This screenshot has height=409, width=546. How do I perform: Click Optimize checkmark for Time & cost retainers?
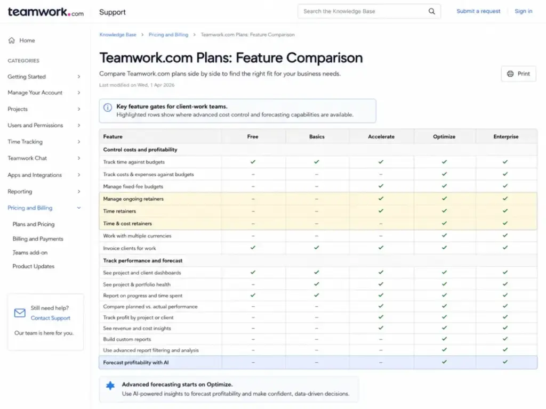coord(444,223)
